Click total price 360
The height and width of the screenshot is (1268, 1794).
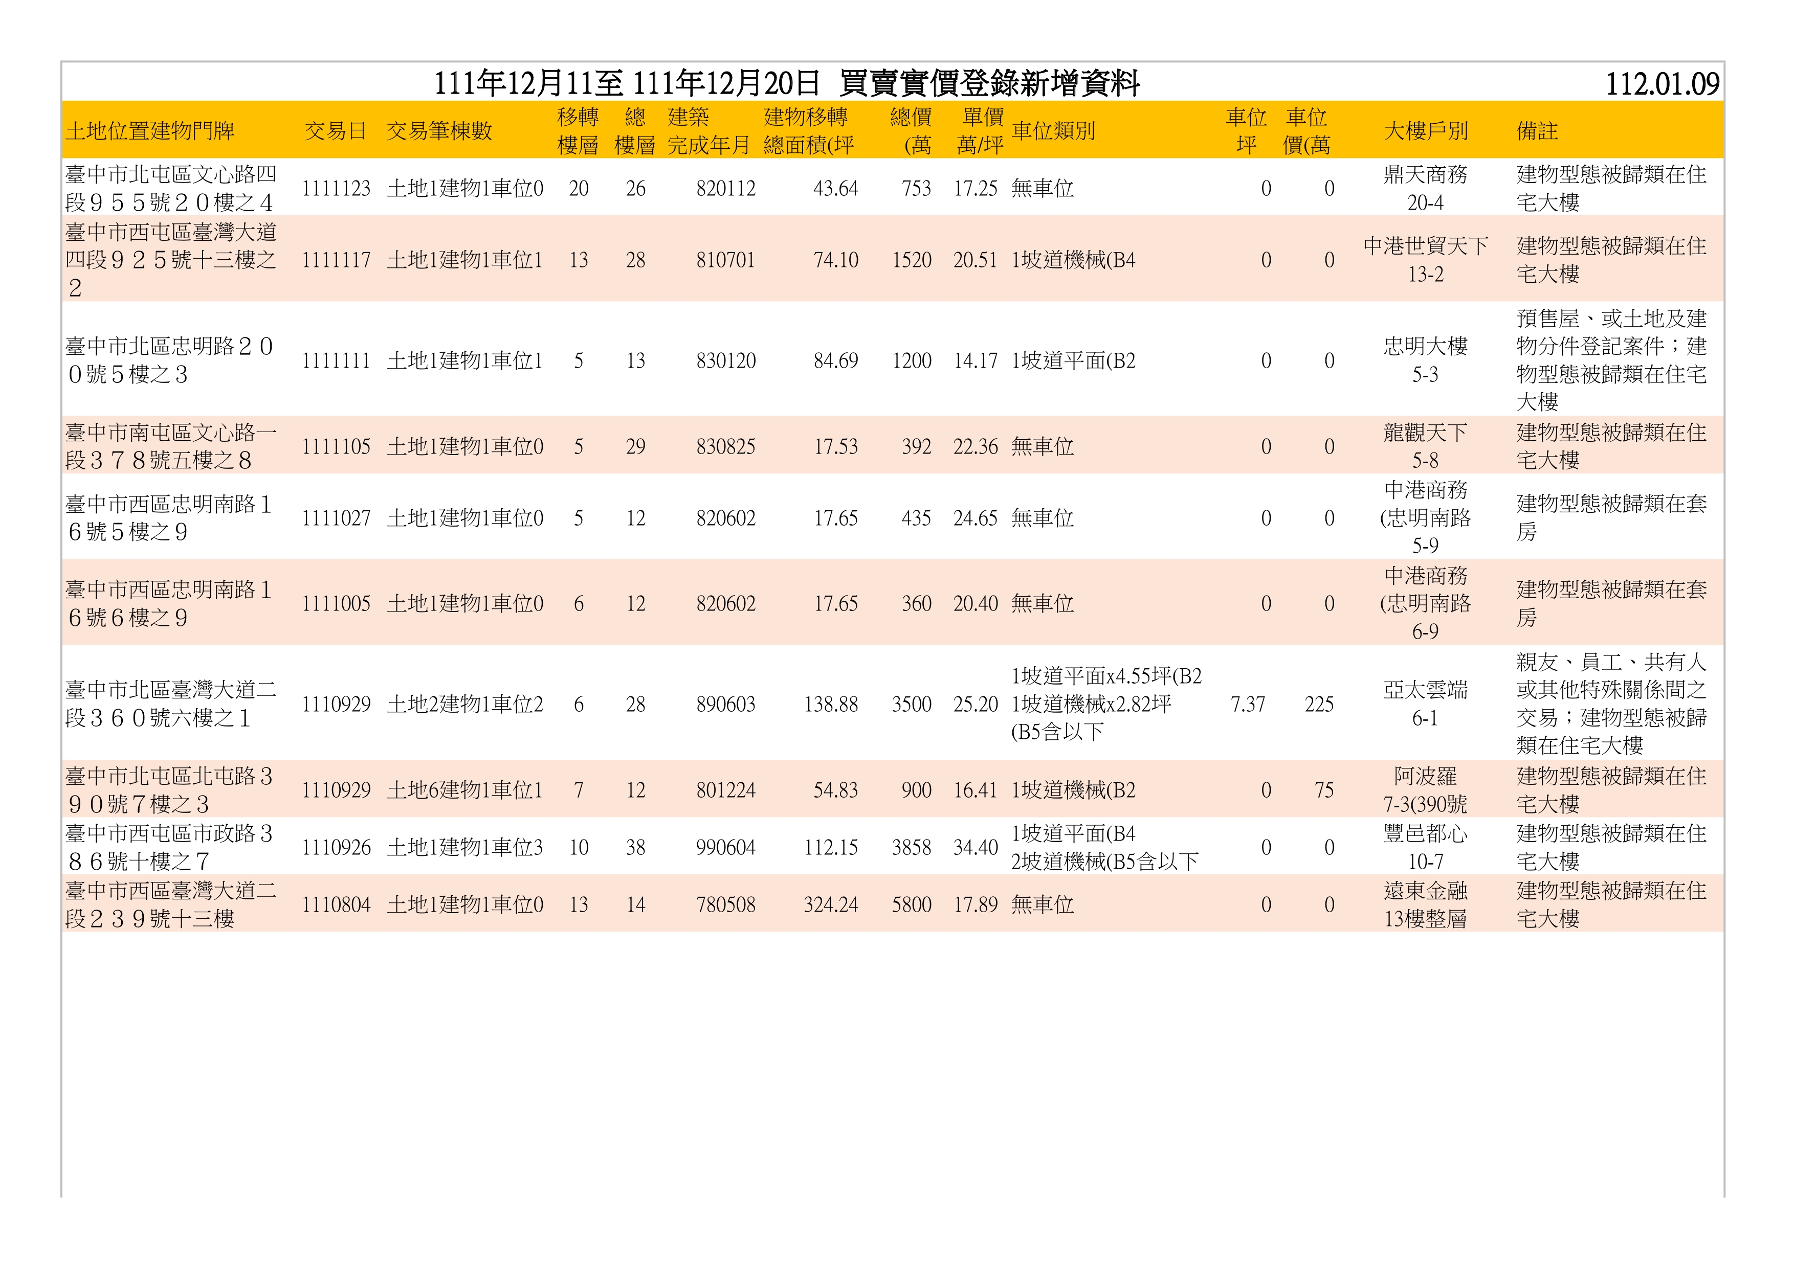click(x=916, y=603)
